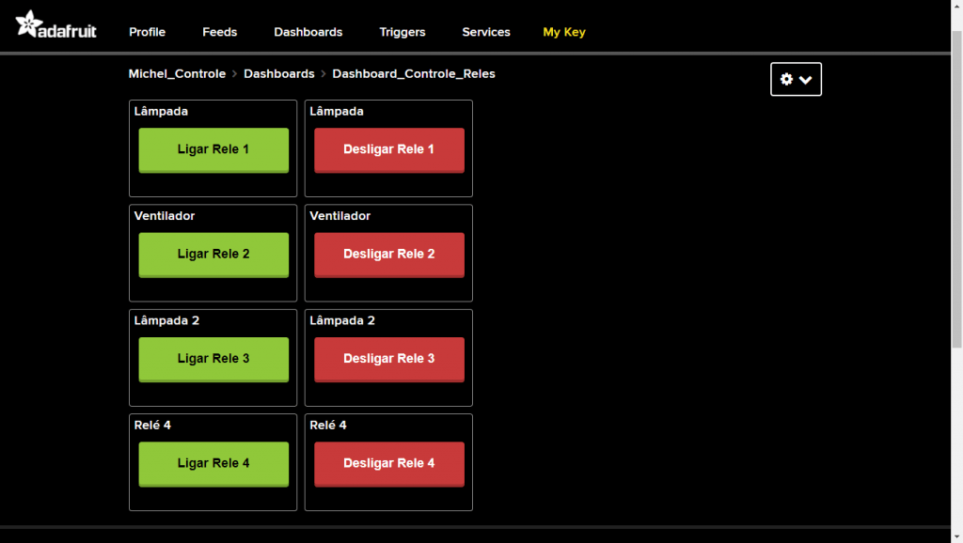Click the vertical page scrollbar thumb
Screen dimensions: 963x543
click(x=956, y=189)
